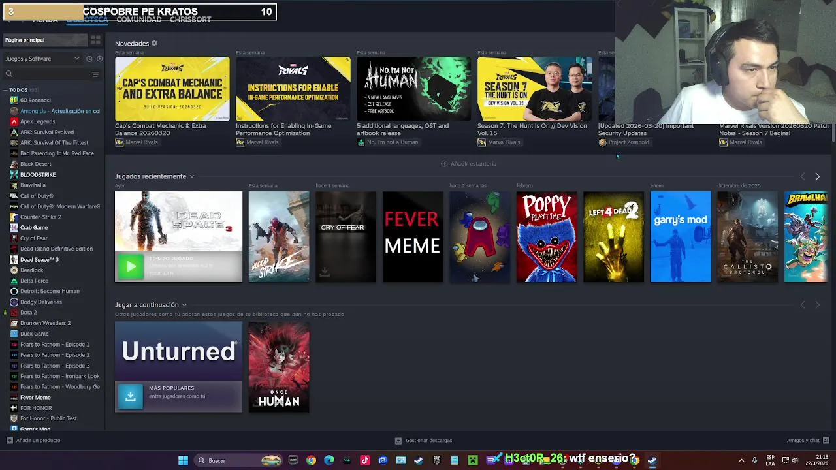Open the Epic Games Launcher taskbar icon
This screenshot has height=470, width=836.
pos(437,461)
